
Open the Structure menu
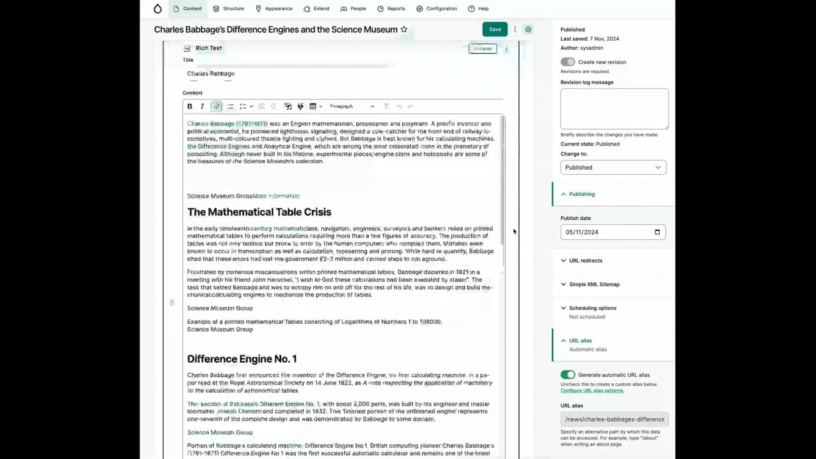[228, 9]
